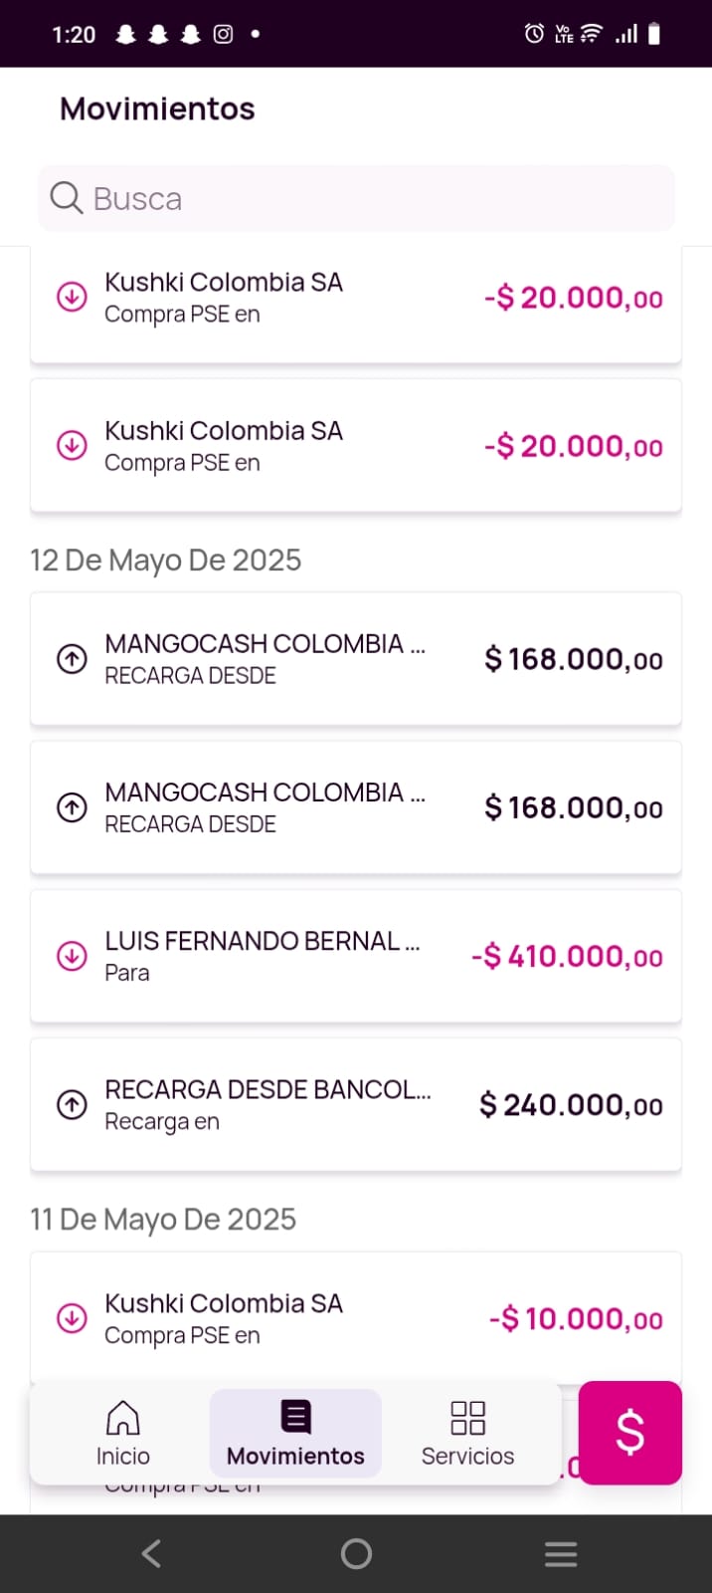Tap the -$410.000,00 transfer amount
The height and width of the screenshot is (1593, 712).
pyautogui.click(x=567, y=957)
